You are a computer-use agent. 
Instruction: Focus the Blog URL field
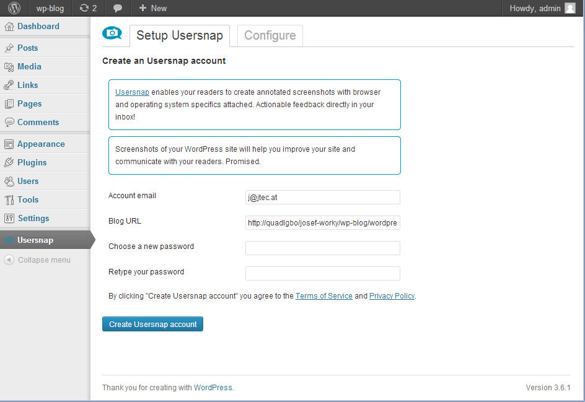point(323,222)
